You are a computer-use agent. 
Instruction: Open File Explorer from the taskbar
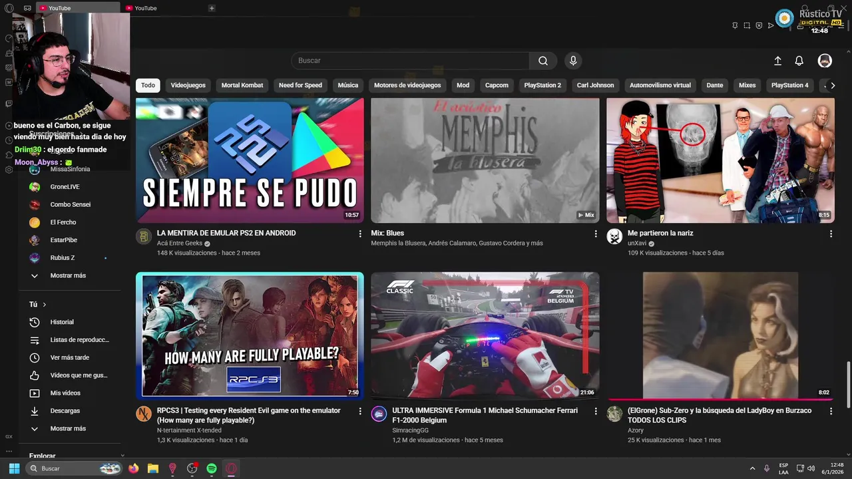pyautogui.click(x=153, y=468)
